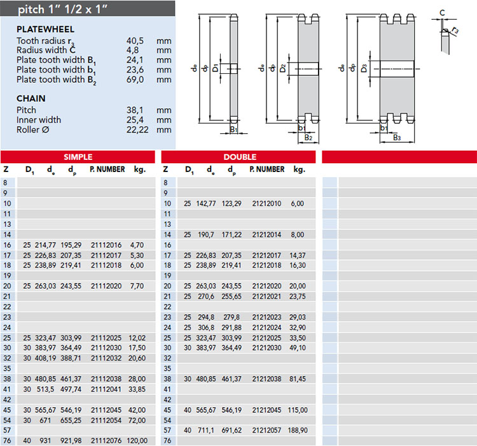477x446 pixels.
Task: Select the Roller Ø value 22,22
Action: pyautogui.click(x=137, y=129)
